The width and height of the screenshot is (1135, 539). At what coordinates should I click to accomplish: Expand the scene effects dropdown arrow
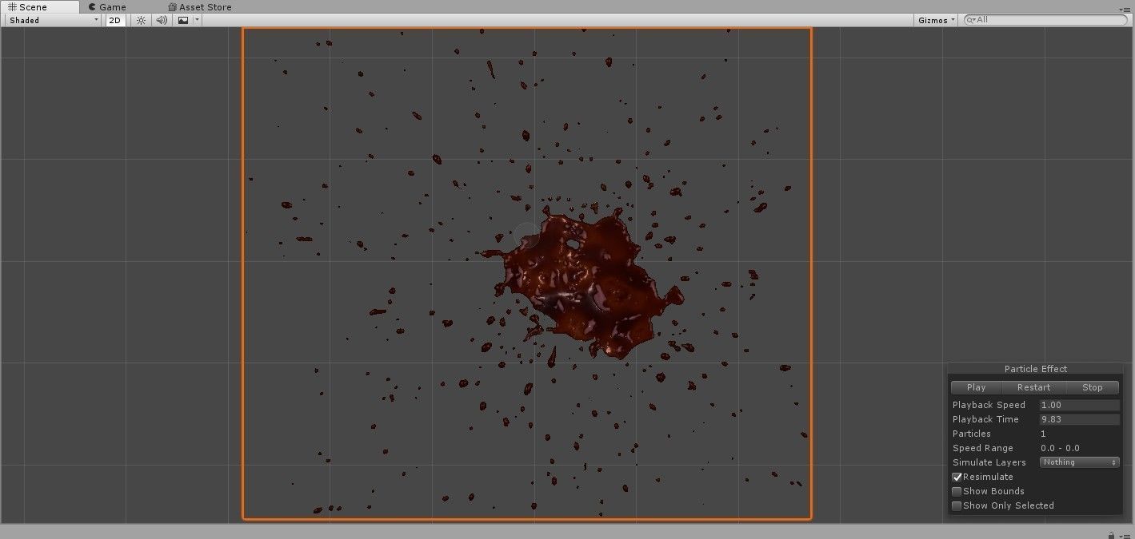click(197, 20)
